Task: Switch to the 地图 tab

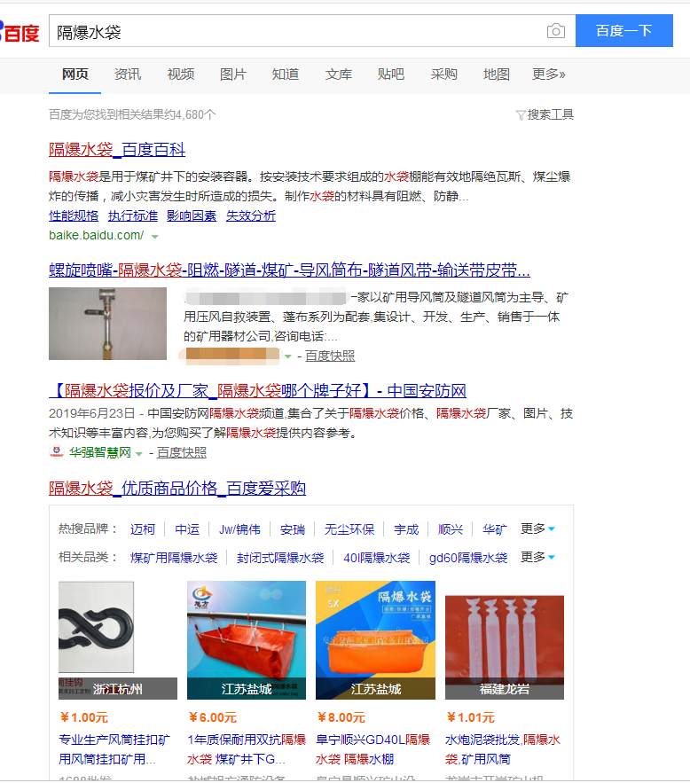Action: (x=497, y=74)
